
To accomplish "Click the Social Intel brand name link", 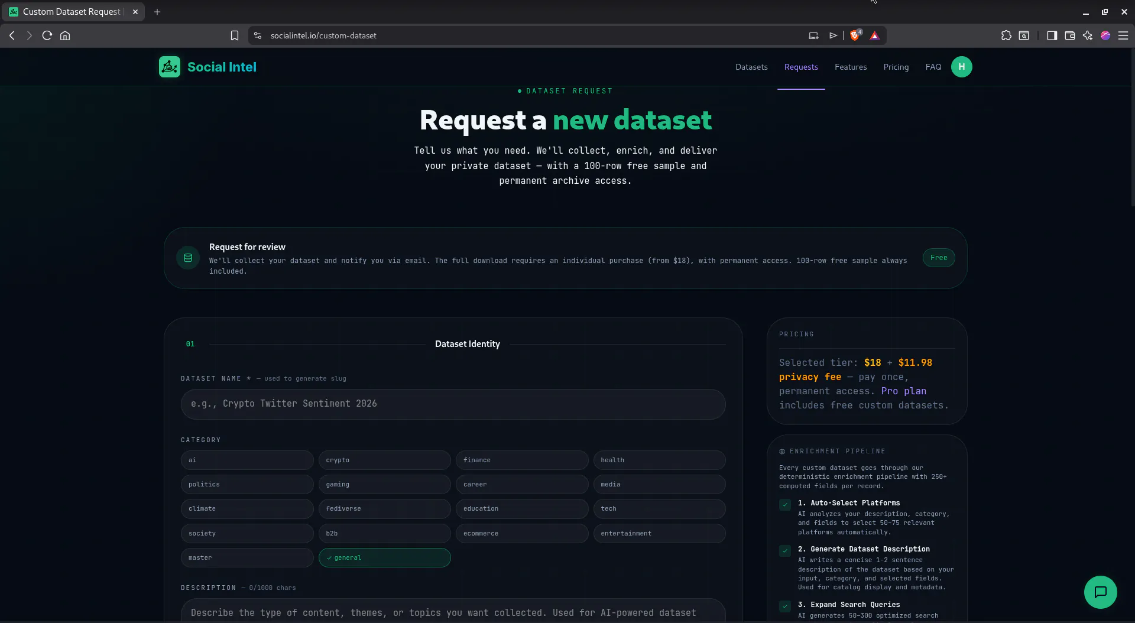I will coord(222,67).
